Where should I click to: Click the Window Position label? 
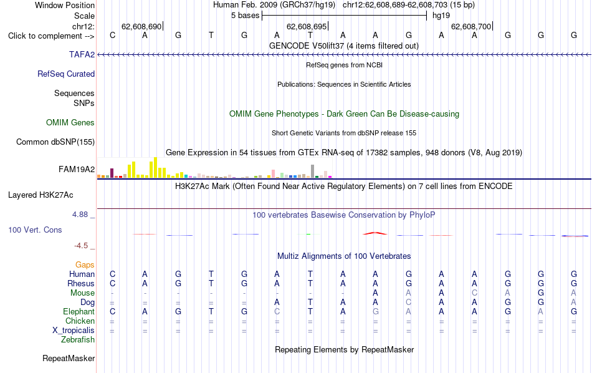(65, 5)
